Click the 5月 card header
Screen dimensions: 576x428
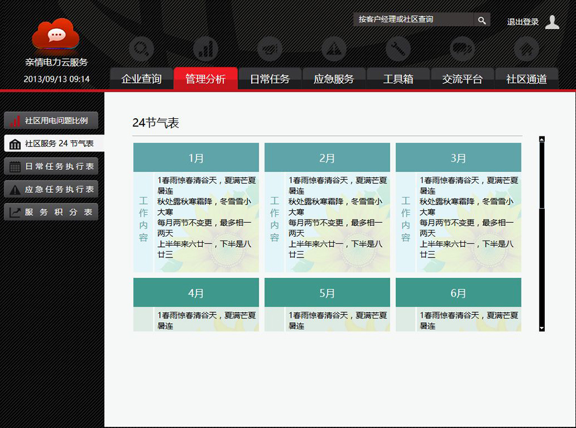point(327,293)
